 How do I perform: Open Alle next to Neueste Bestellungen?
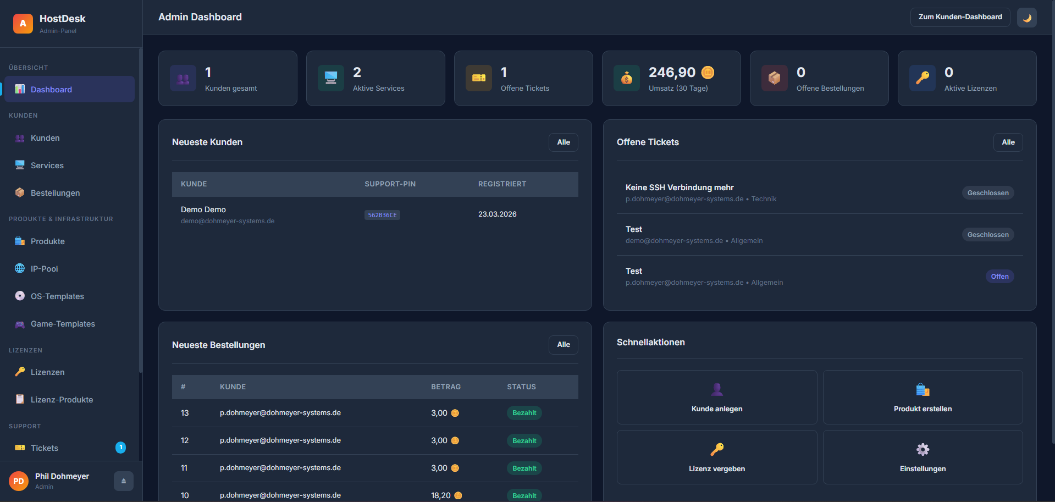click(x=563, y=345)
